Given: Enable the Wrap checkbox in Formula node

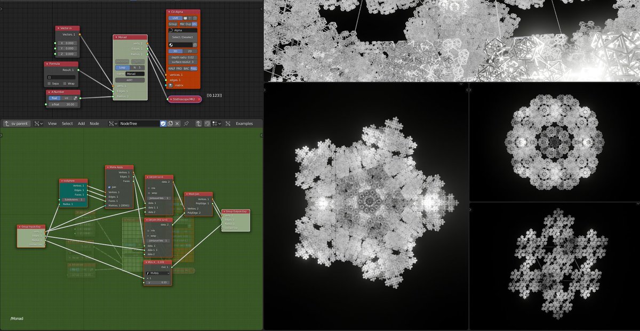Looking at the screenshot, I should [65, 84].
